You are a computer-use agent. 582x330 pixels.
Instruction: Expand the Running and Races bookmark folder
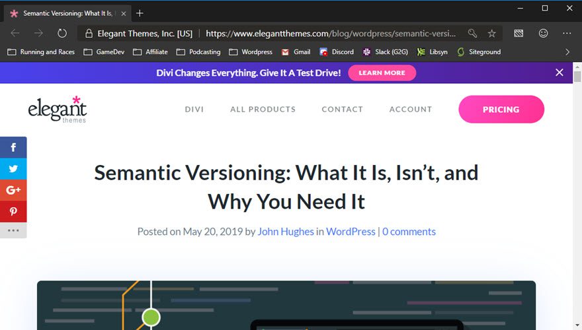pyautogui.click(x=41, y=52)
